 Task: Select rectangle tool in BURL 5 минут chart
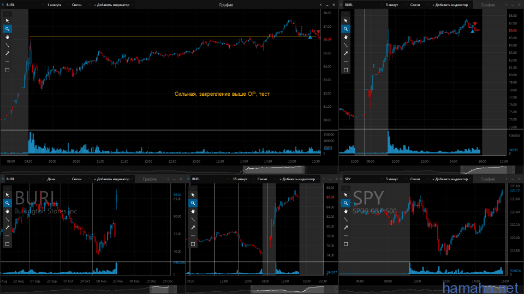346,70
